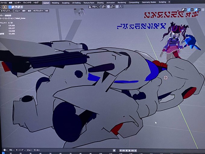Expand the gizmo options arrow
The height and width of the screenshot is (154, 205).
tap(192, 10)
